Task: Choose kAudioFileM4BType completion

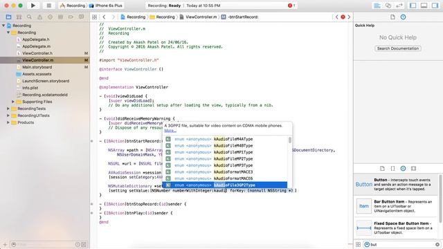Action: pos(225,146)
